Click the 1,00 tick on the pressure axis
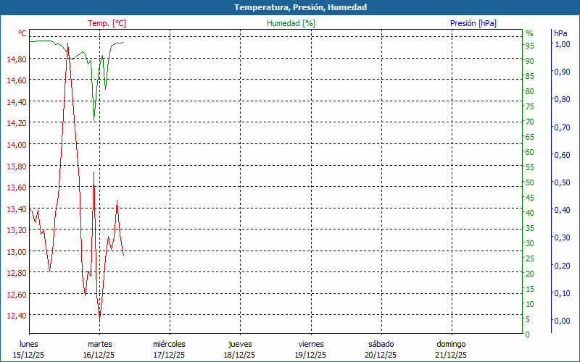Image resolution: width=580 pixels, height=362 pixels. 561,44
